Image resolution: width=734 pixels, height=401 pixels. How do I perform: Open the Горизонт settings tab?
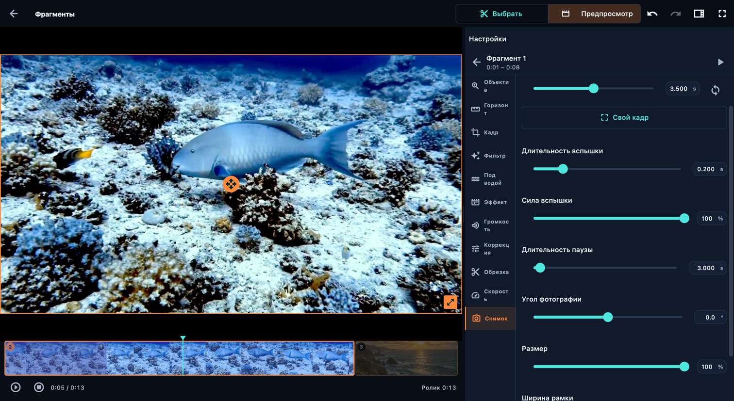(x=490, y=109)
